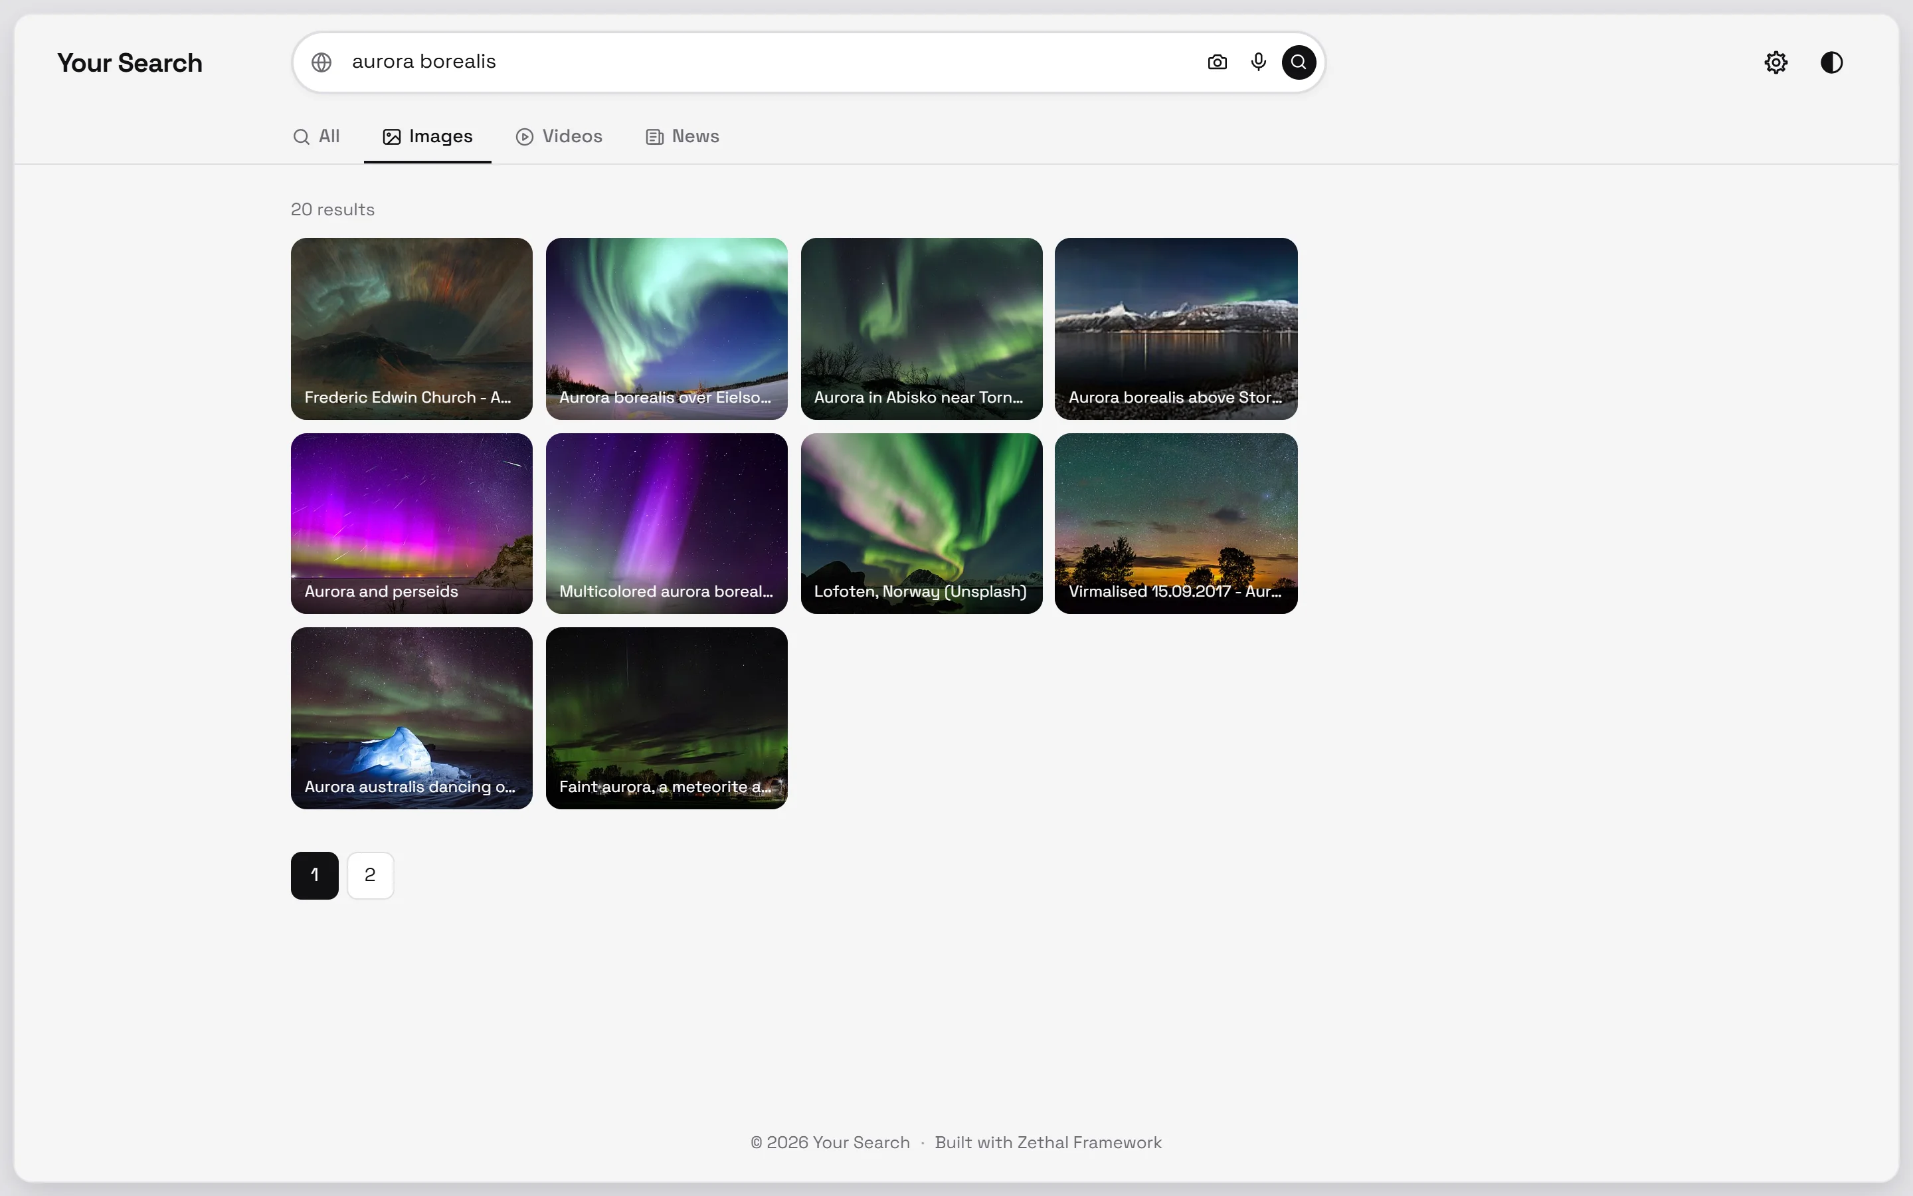
Task: Select the Images tab
Action: 428,137
